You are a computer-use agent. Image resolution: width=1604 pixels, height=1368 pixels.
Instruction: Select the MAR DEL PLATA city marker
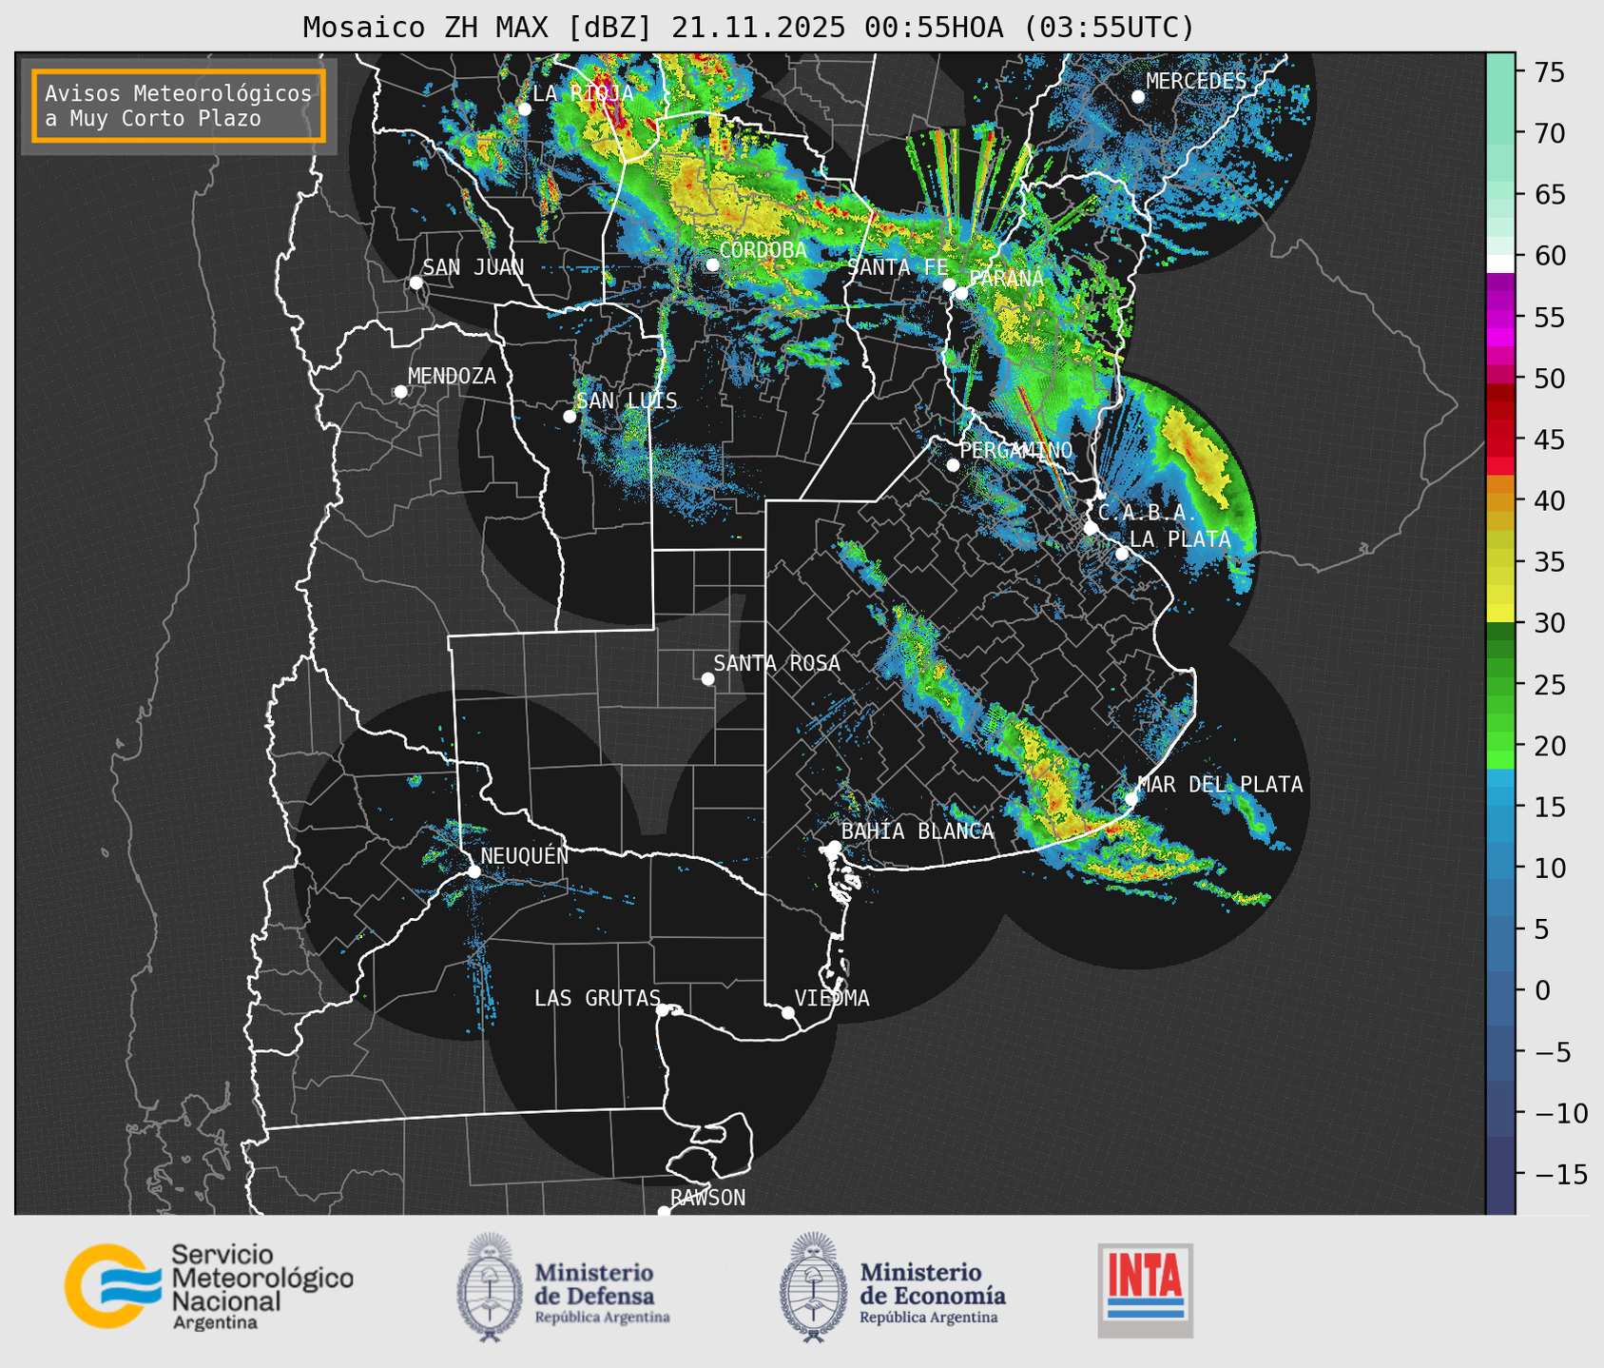pyautogui.click(x=1131, y=799)
